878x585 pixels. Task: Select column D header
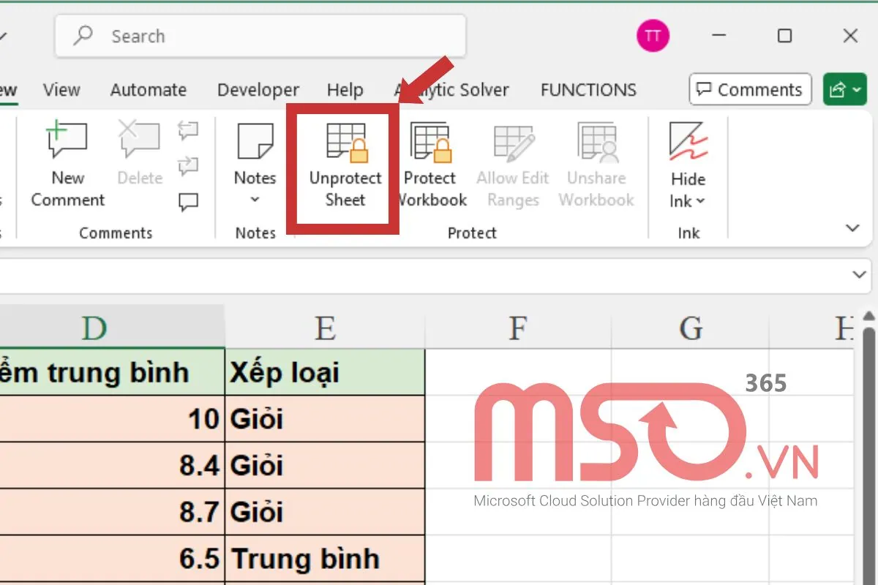coord(94,328)
